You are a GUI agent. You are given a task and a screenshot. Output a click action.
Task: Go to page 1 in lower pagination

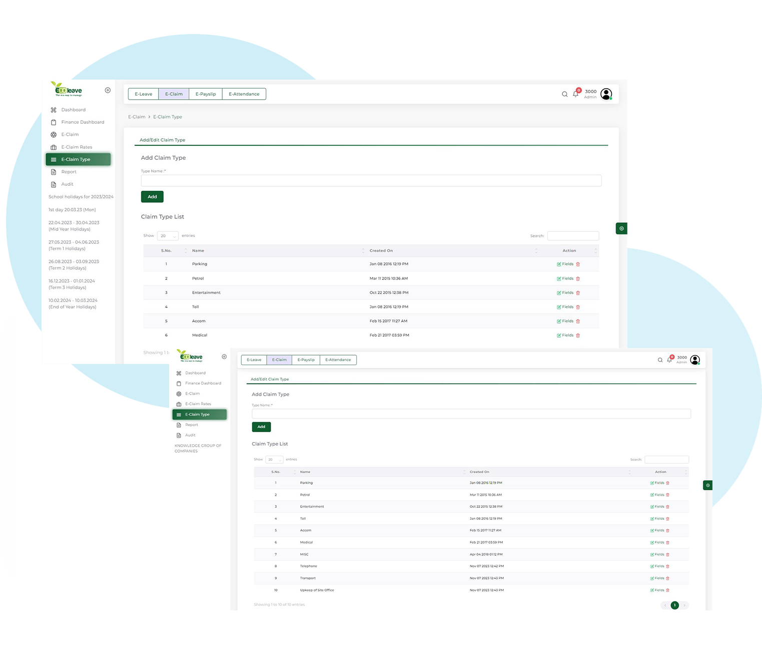pos(674,605)
